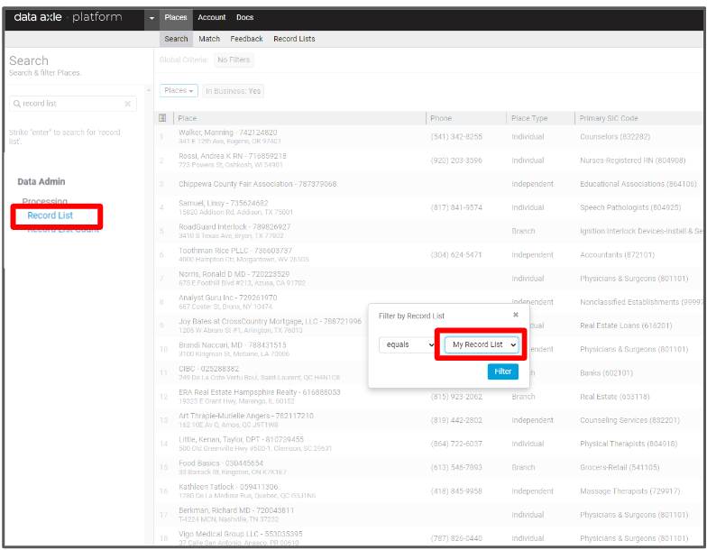Image resolution: width=707 pixels, height=550 pixels.
Task: Clear the search box with the X icon
Action: coord(127,104)
